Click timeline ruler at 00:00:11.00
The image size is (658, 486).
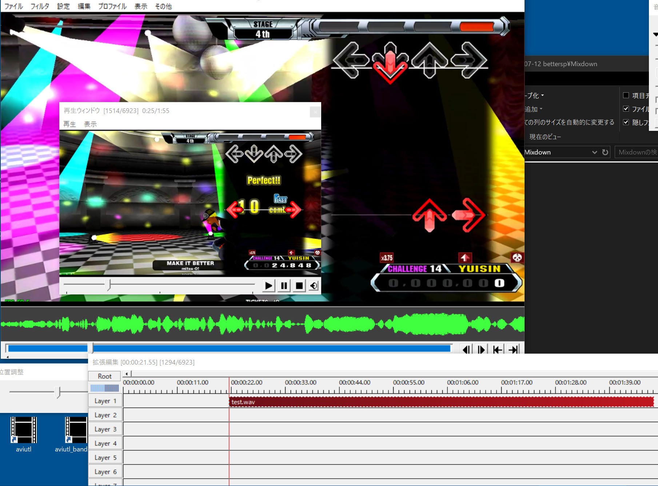coord(192,382)
